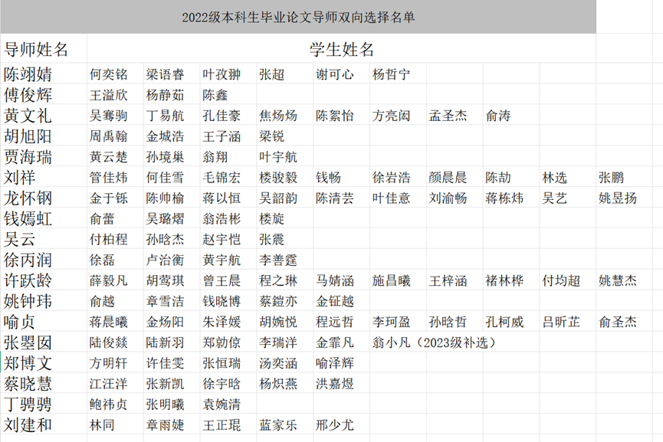Click advisor name 刘祥
Image resolution: width=663 pixels, height=442 pixels.
point(20,178)
